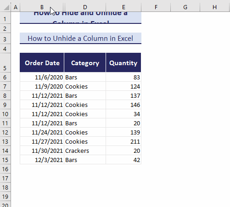
Task: Select column G header
Action: pos(185,7)
